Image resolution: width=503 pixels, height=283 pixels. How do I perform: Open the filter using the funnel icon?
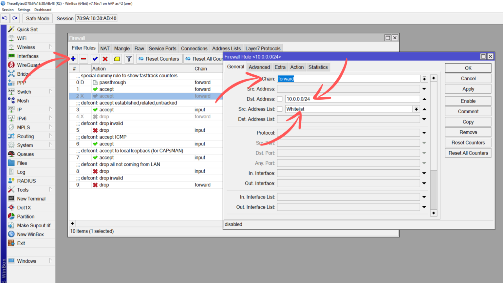pyautogui.click(x=129, y=59)
